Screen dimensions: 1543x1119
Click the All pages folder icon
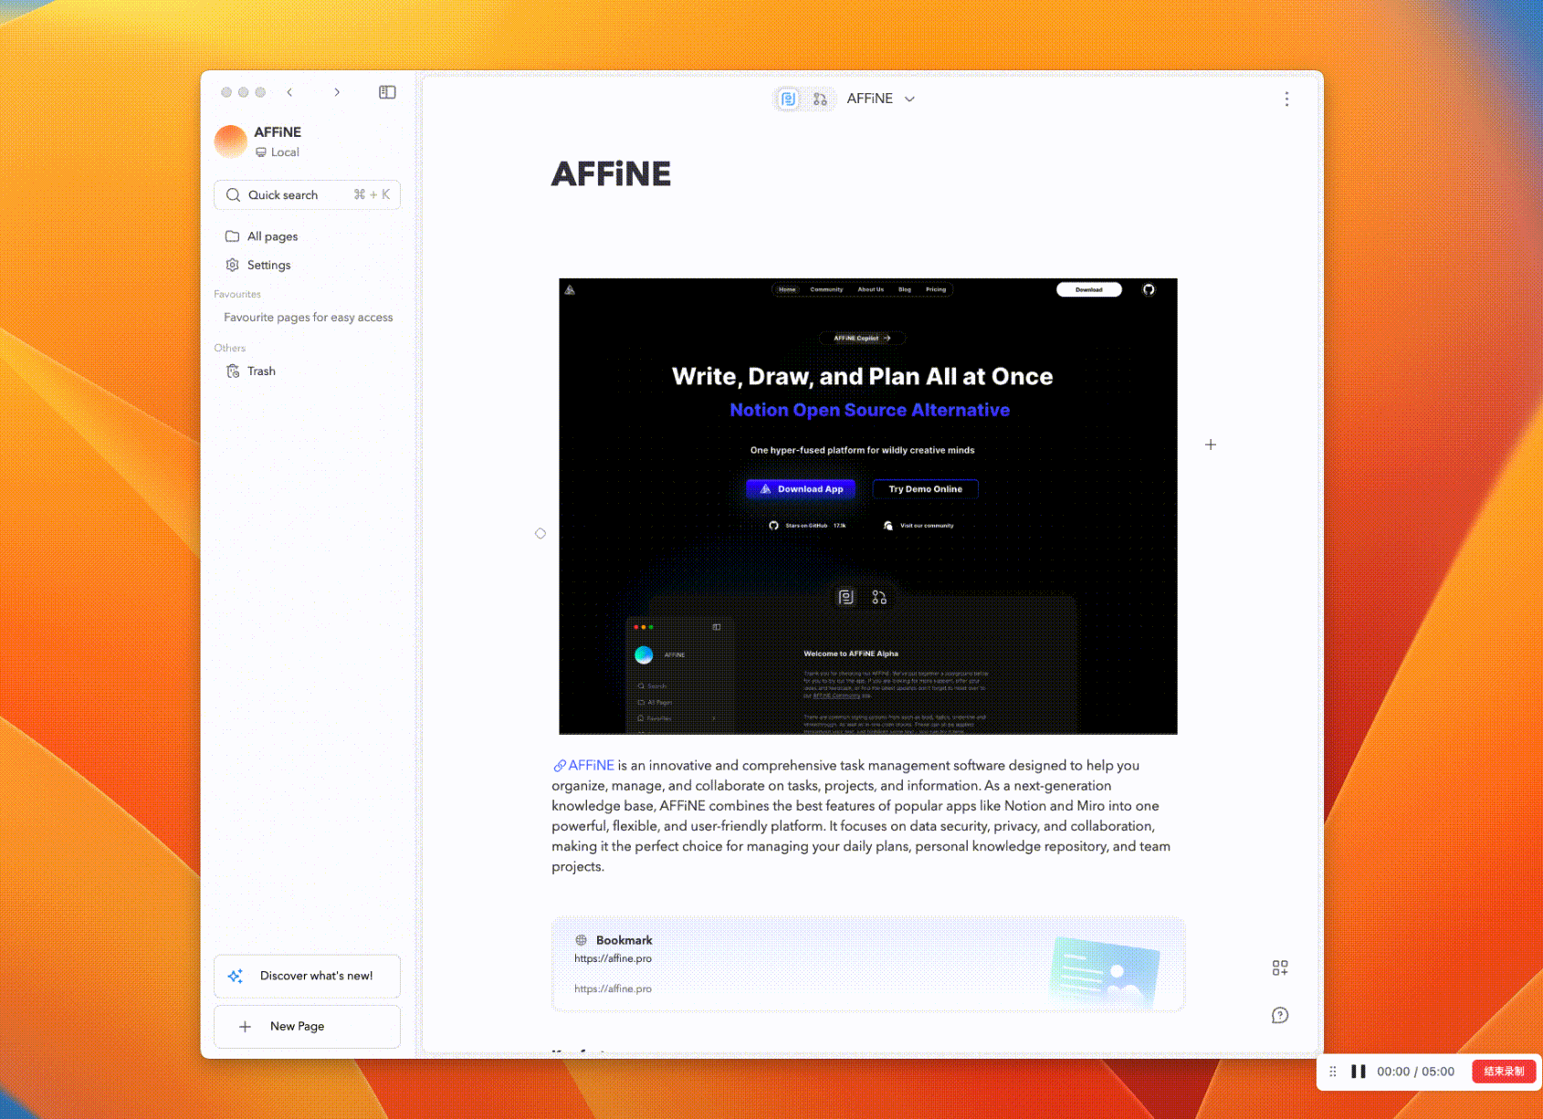[x=233, y=236]
